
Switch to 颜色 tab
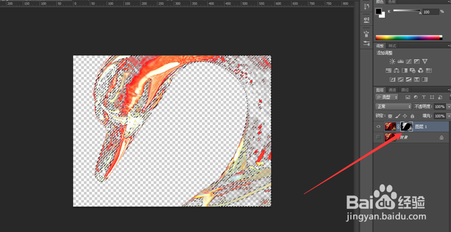pos(380,2)
